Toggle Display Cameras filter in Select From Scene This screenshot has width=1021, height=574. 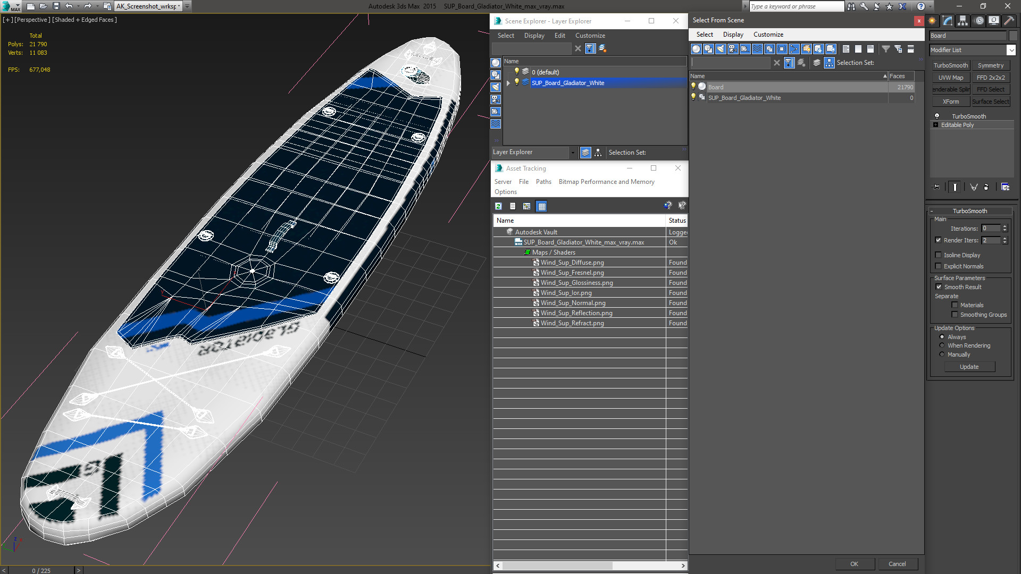732,49
